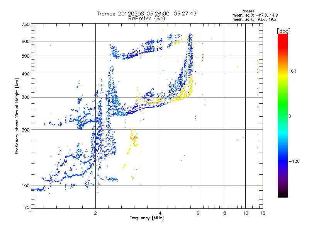Viewport: 309px width, 232px height.
Task: Click the y-axis tick label "400"
Action: (25, 74)
